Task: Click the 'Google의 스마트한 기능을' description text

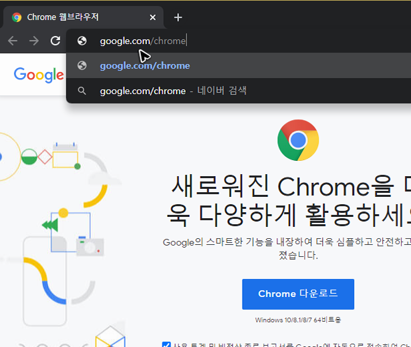Action: tap(218, 242)
